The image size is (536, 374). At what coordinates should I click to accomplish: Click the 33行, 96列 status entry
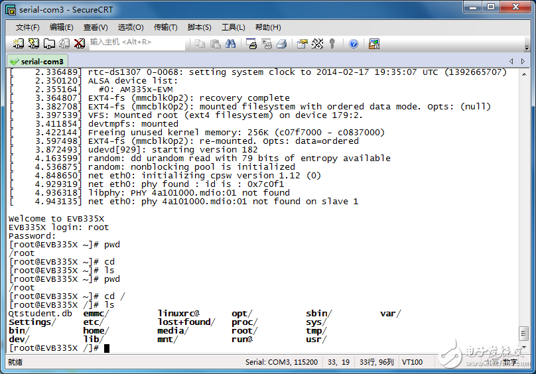pyautogui.click(x=376, y=362)
